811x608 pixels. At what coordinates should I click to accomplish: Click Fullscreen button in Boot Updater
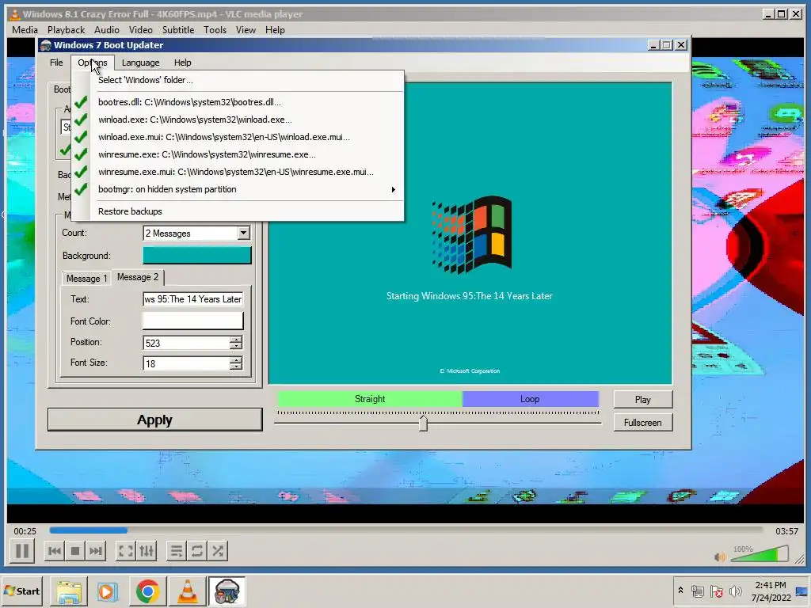643,423
